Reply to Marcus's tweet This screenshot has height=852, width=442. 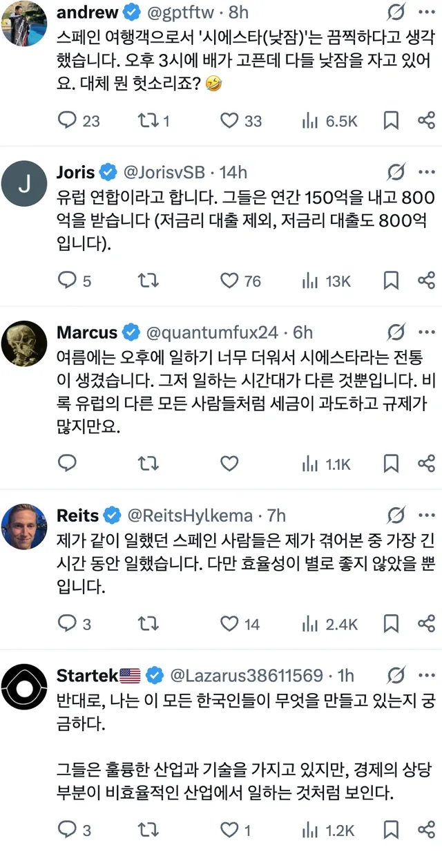[x=67, y=463]
